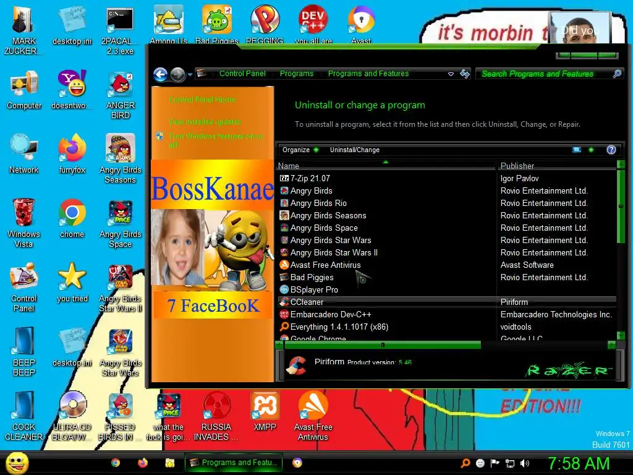Select the 2PACAL 2.3.exe desktop icon
This screenshot has width=633, height=475.
point(120,30)
